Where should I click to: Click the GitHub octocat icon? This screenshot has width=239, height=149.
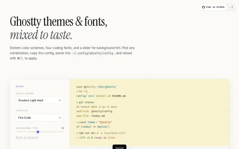(203, 7)
